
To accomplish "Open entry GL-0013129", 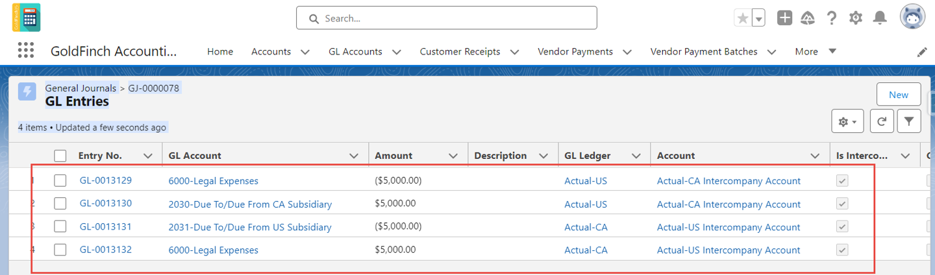I will coord(106,180).
